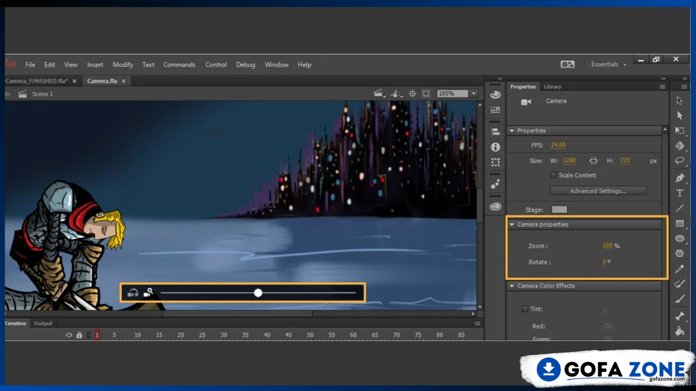
Task: Select the 3D Rotation tool
Action: coord(680,146)
